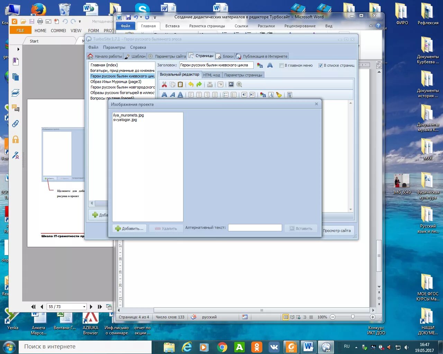Click the Word zoom-in plus button
This screenshot has width=443, height=354.
pos(373,317)
